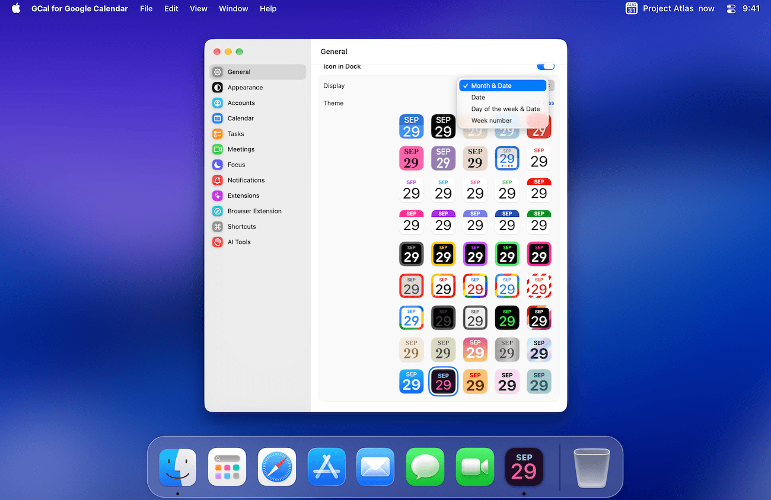The height and width of the screenshot is (500, 771).
Task: Choose white theme with green SEP text
Action: tap(507, 190)
